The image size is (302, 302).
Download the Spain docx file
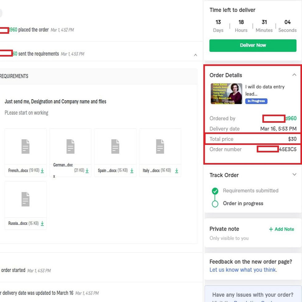(132, 170)
